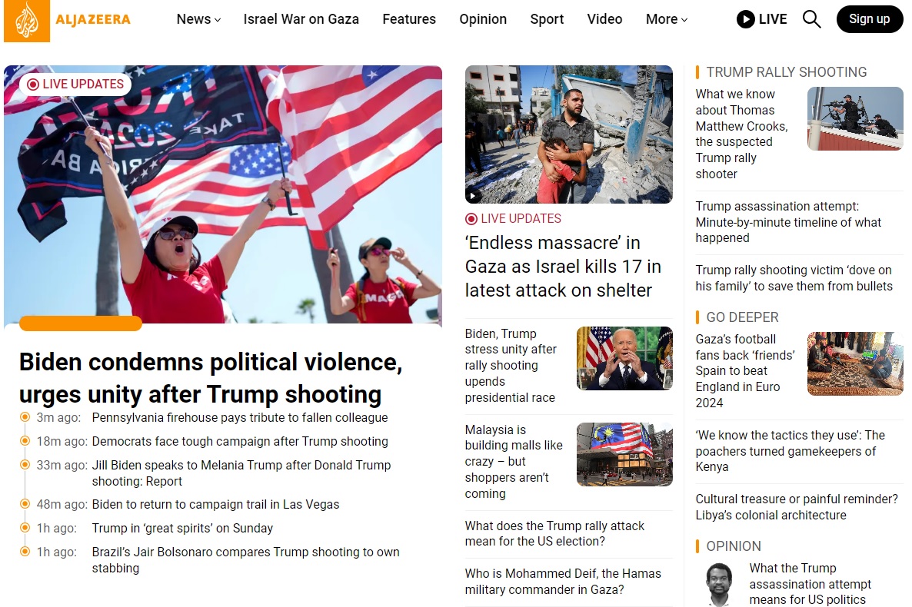Screen dimensions: 912x607
Task: Click the Biden Oval Office thumbnail
Action: 624,358
